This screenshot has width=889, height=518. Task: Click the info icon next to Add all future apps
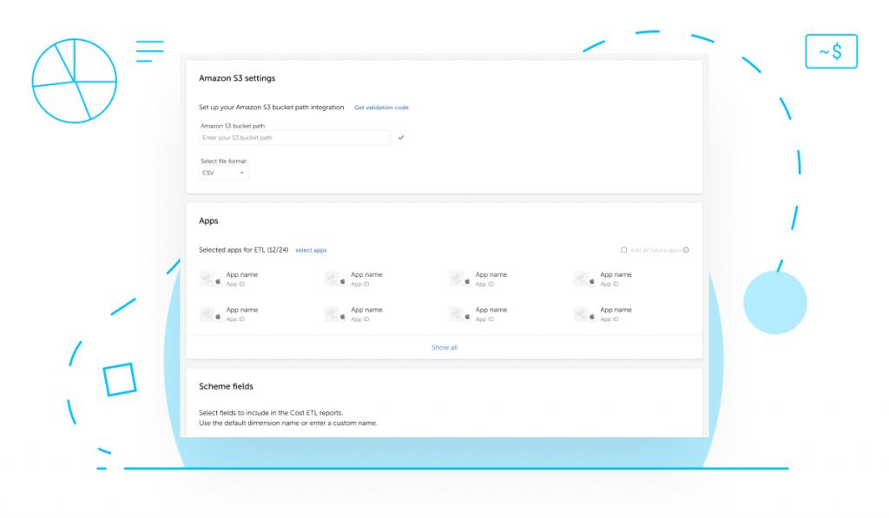686,250
